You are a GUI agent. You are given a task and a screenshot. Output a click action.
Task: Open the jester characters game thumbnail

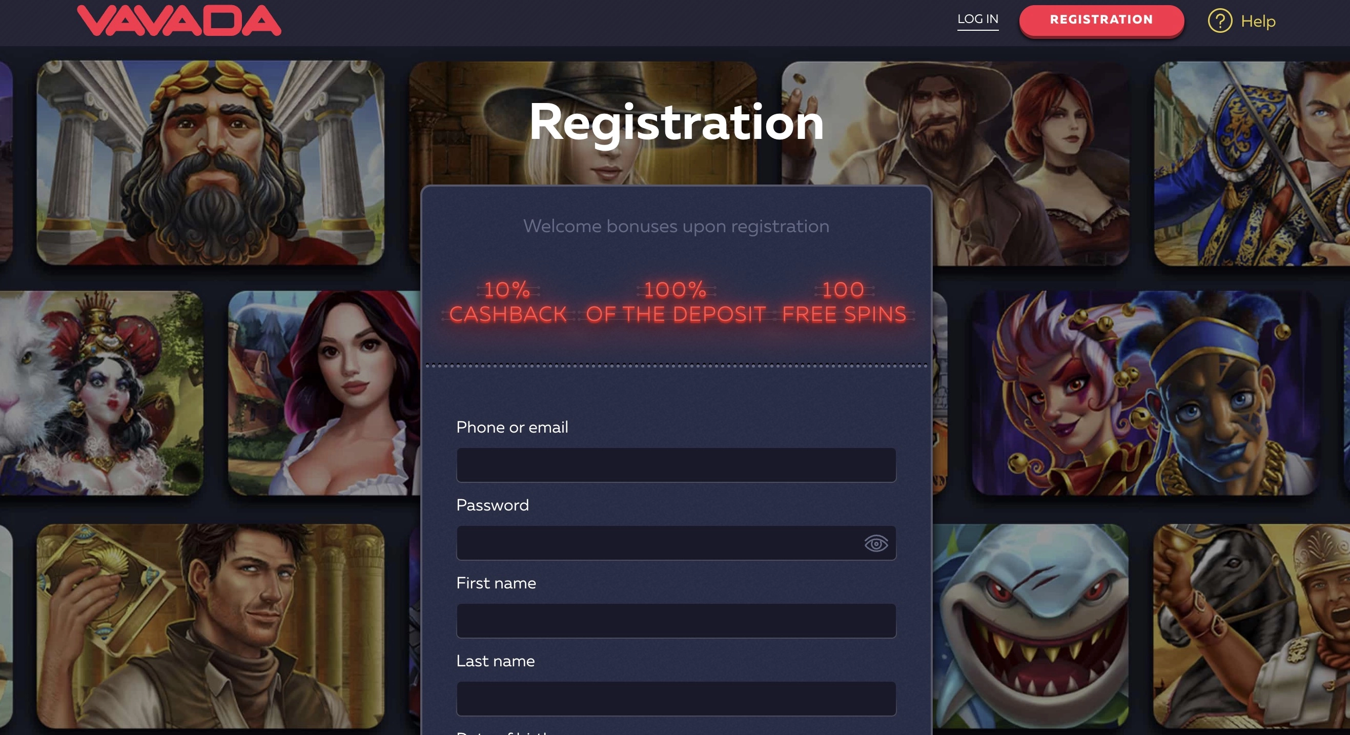(x=1145, y=393)
